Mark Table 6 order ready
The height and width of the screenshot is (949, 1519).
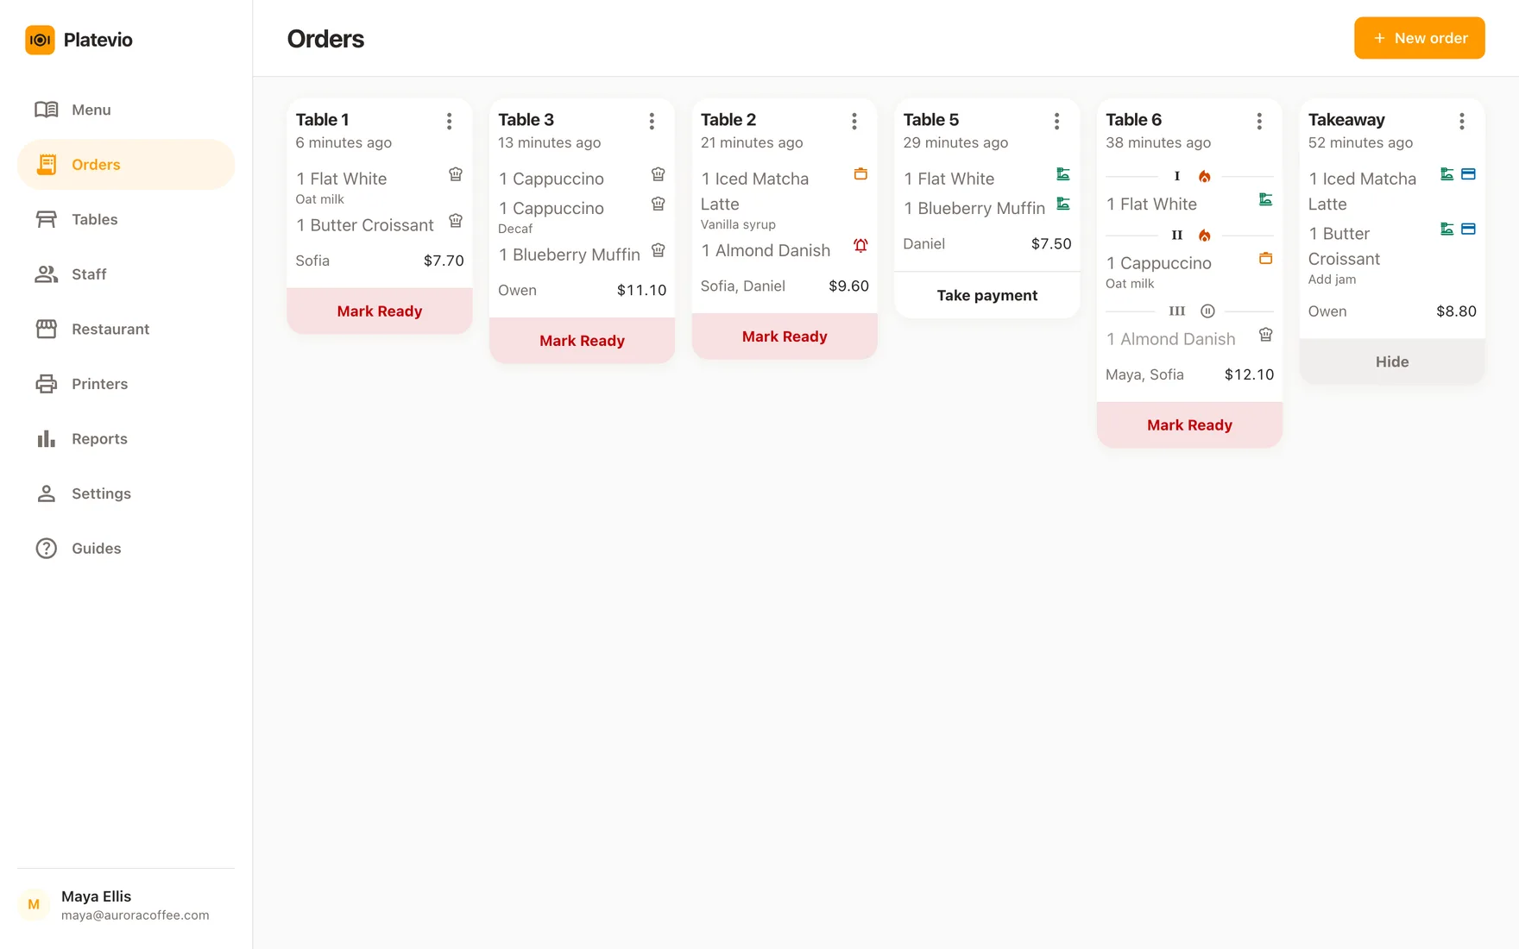(x=1189, y=425)
